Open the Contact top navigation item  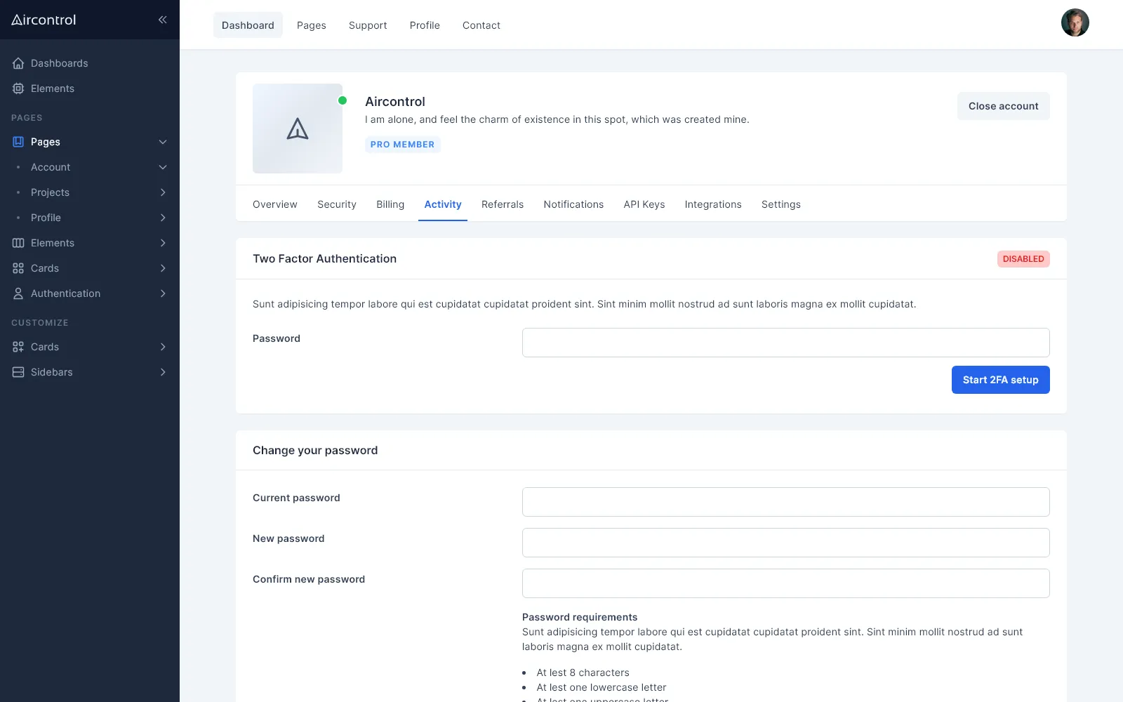click(x=481, y=25)
